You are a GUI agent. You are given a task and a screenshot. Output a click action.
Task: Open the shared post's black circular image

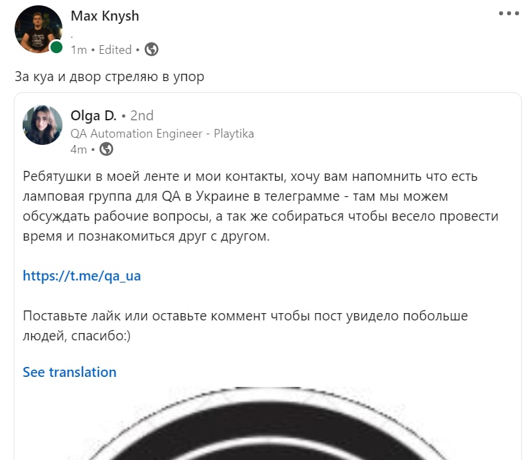point(268,423)
